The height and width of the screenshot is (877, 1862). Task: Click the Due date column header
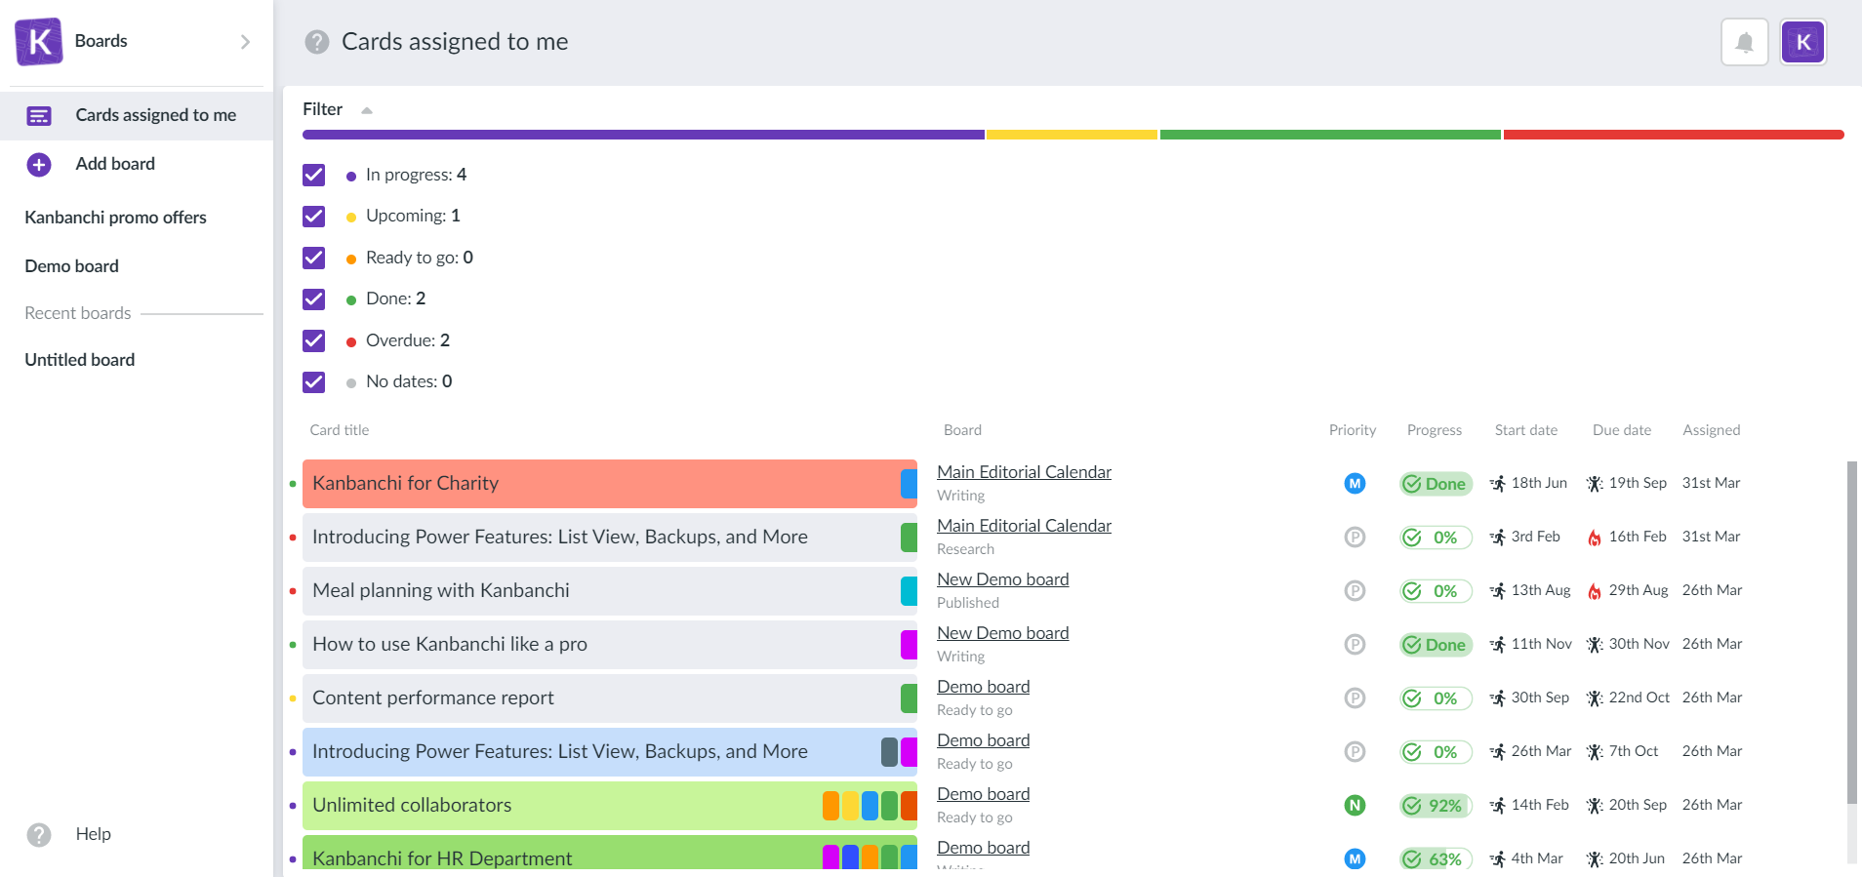pyautogui.click(x=1622, y=430)
